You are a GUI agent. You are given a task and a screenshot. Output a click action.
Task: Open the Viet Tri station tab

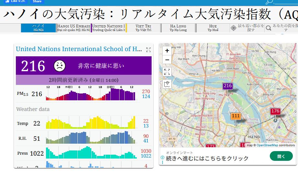click(x=143, y=28)
